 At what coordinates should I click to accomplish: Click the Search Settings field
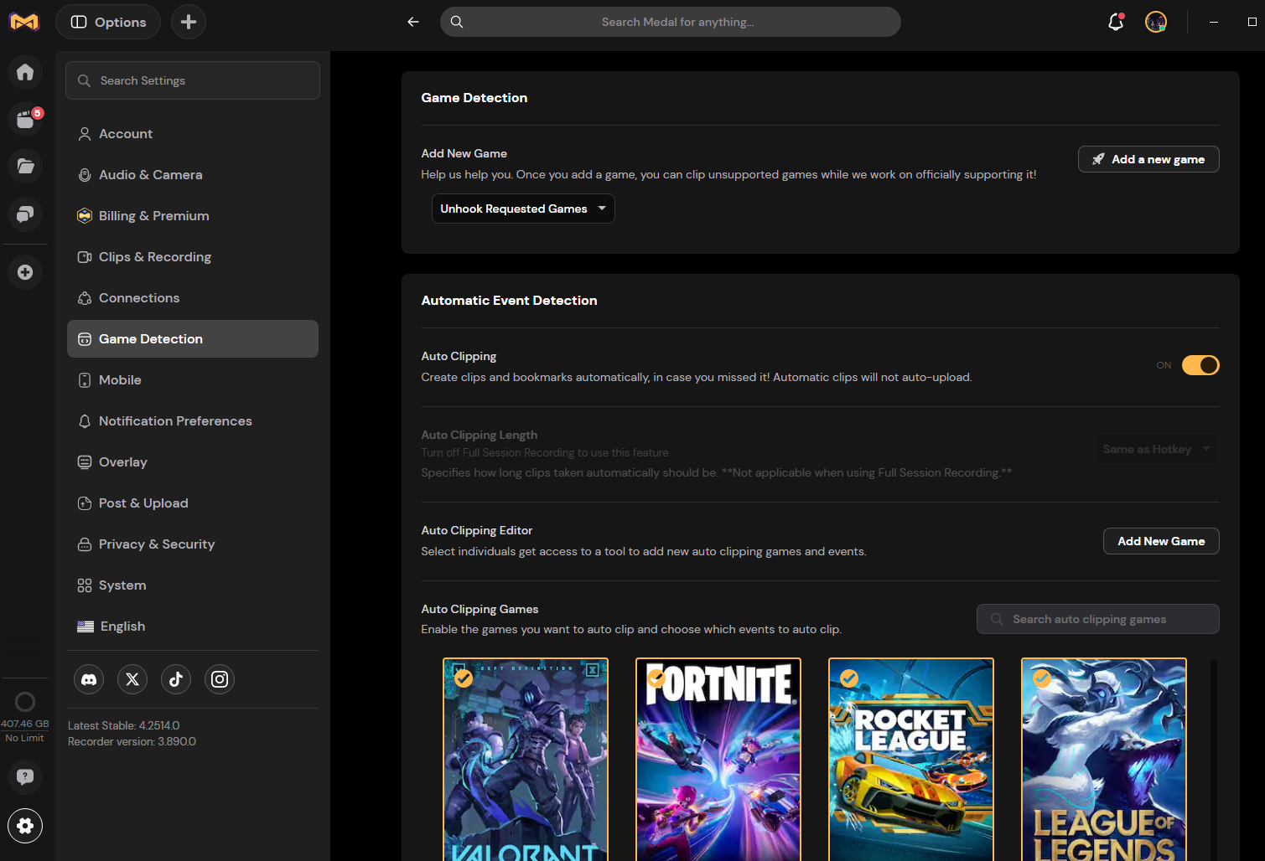pyautogui.click(x=193, y=80)
